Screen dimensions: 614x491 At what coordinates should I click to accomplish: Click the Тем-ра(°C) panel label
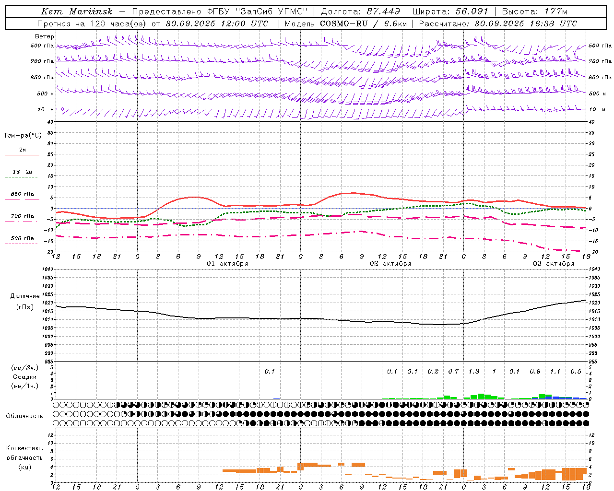(x=23, y=136)
